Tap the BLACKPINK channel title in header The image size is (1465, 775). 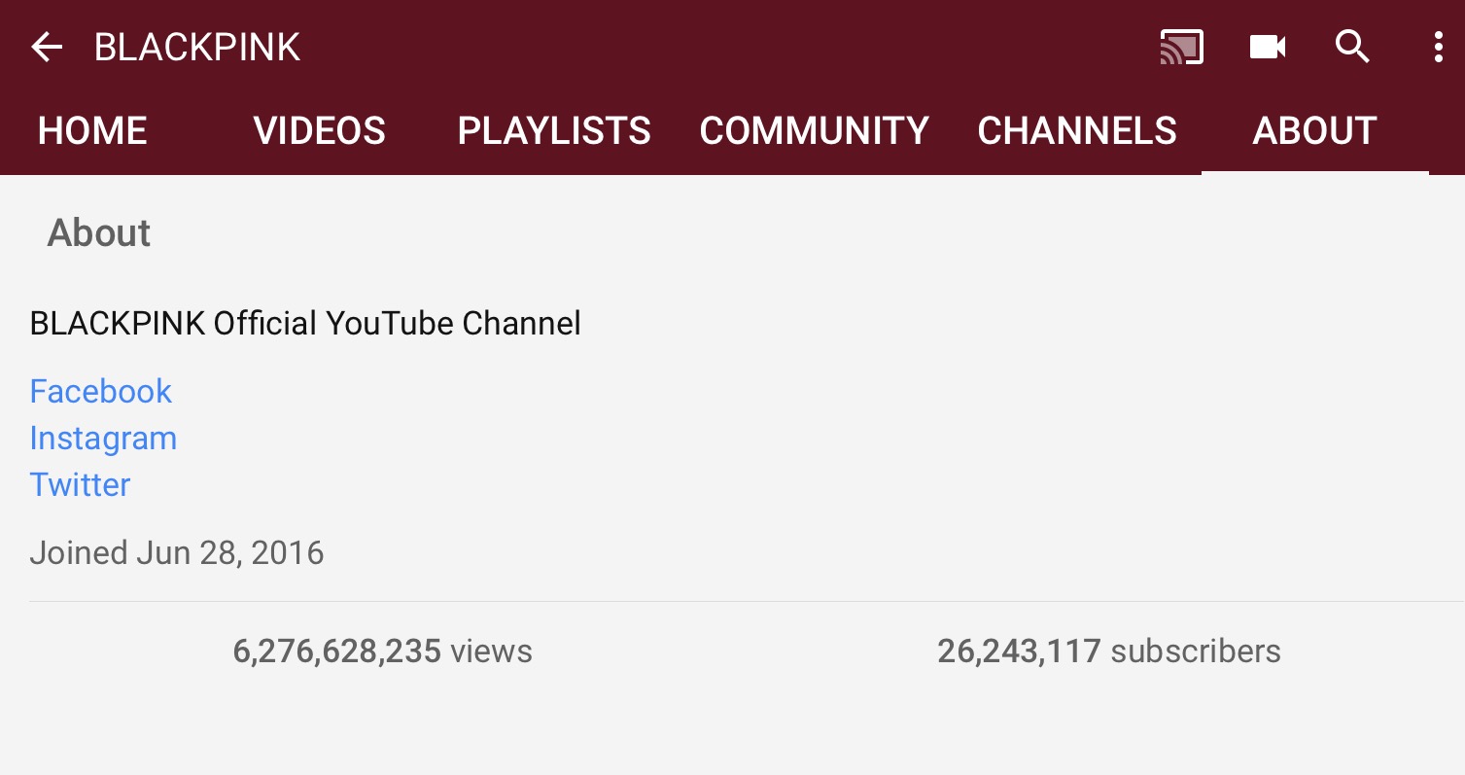pyautogui.click(x=197, y=47)
